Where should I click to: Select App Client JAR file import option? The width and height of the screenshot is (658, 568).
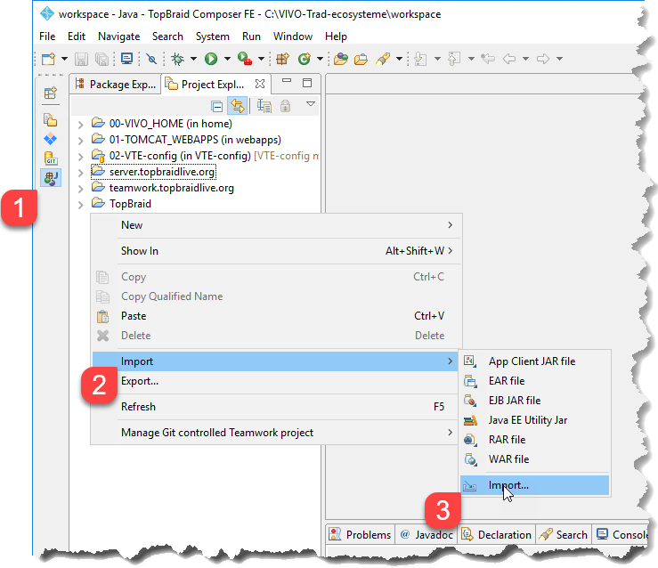tap(534, 361)
